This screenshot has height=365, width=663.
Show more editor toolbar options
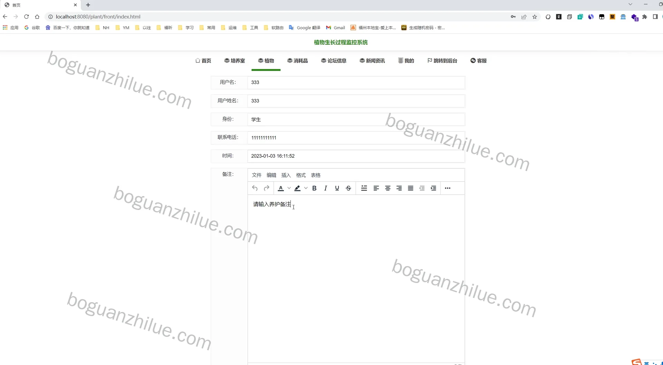coord(448,188)
